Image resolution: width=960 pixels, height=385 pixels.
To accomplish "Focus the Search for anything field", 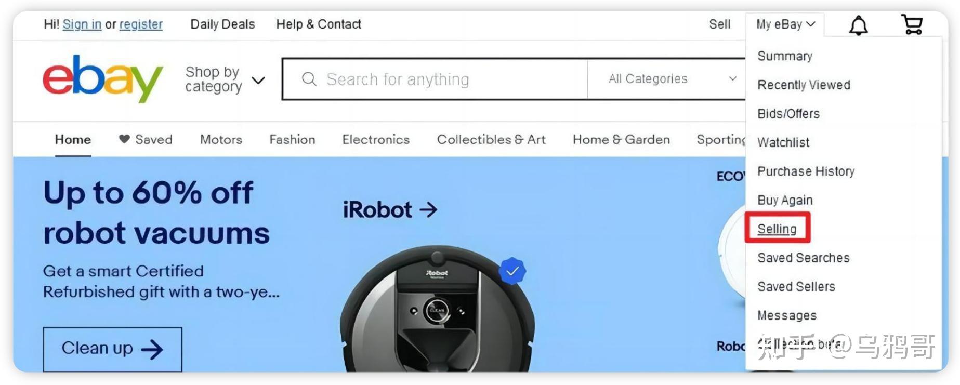I will click(x=435, y=79).
